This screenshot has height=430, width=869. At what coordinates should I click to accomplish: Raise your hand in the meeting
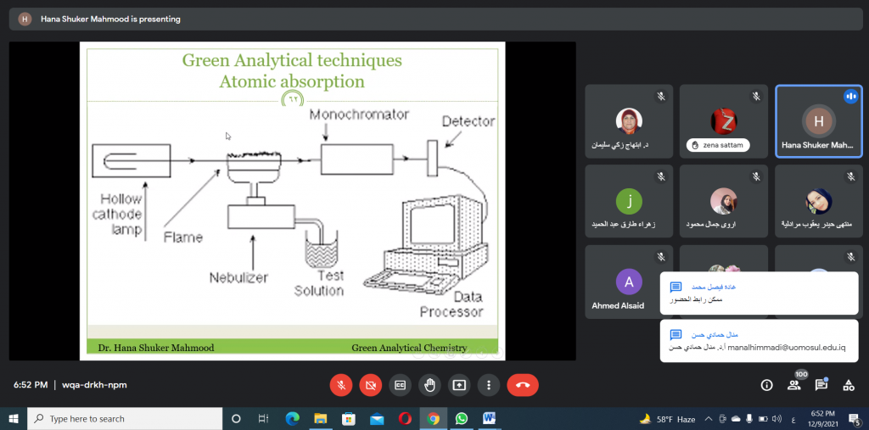(x=429, y=385)
